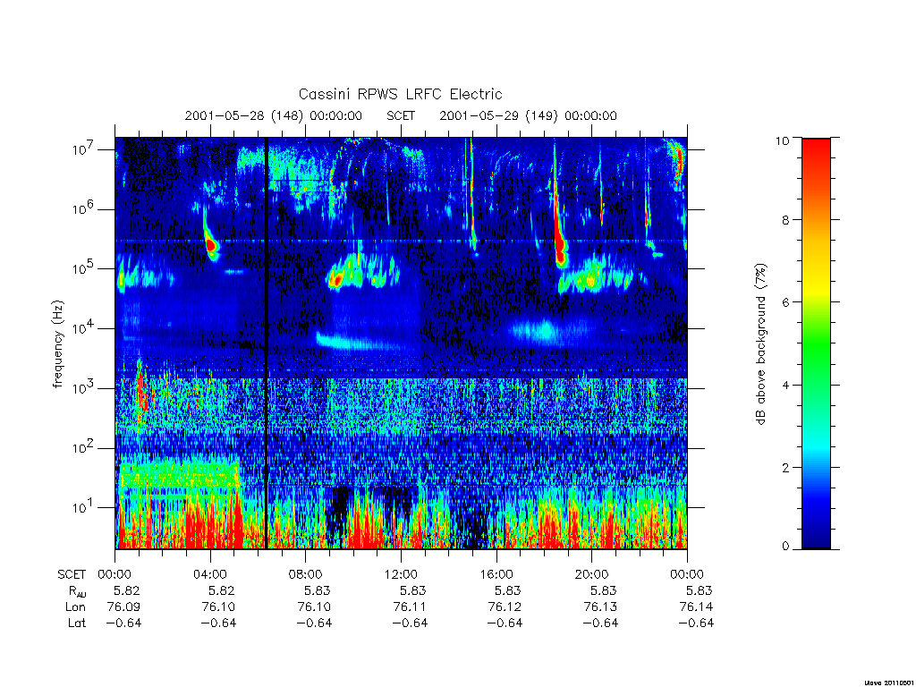Click the R_AU row label

click(x=77, y=591)
